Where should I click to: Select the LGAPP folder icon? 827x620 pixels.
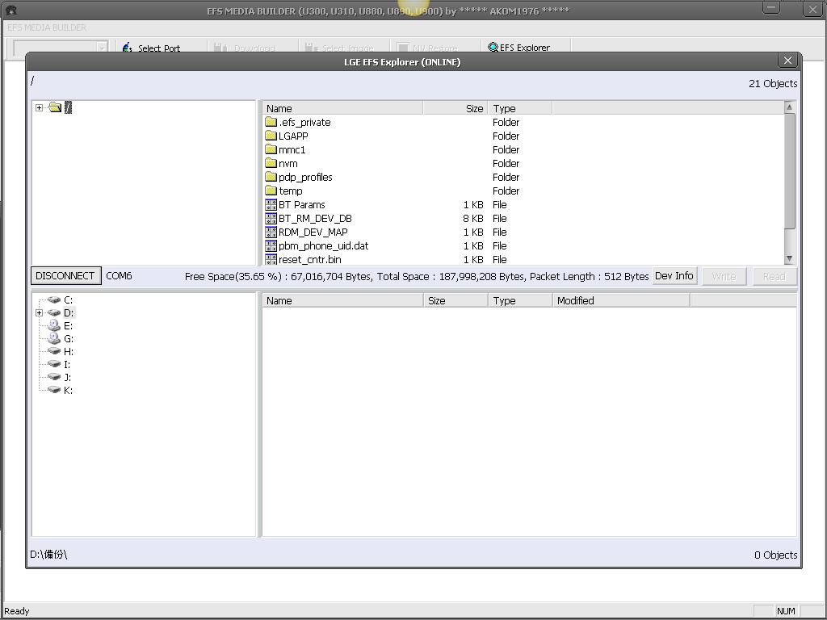pyautogui.click(x=271, y=136)
